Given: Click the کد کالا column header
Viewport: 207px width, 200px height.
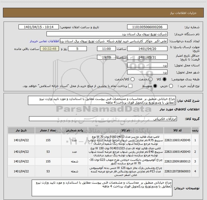Looking at the screenshot, I should coord(177,130).
